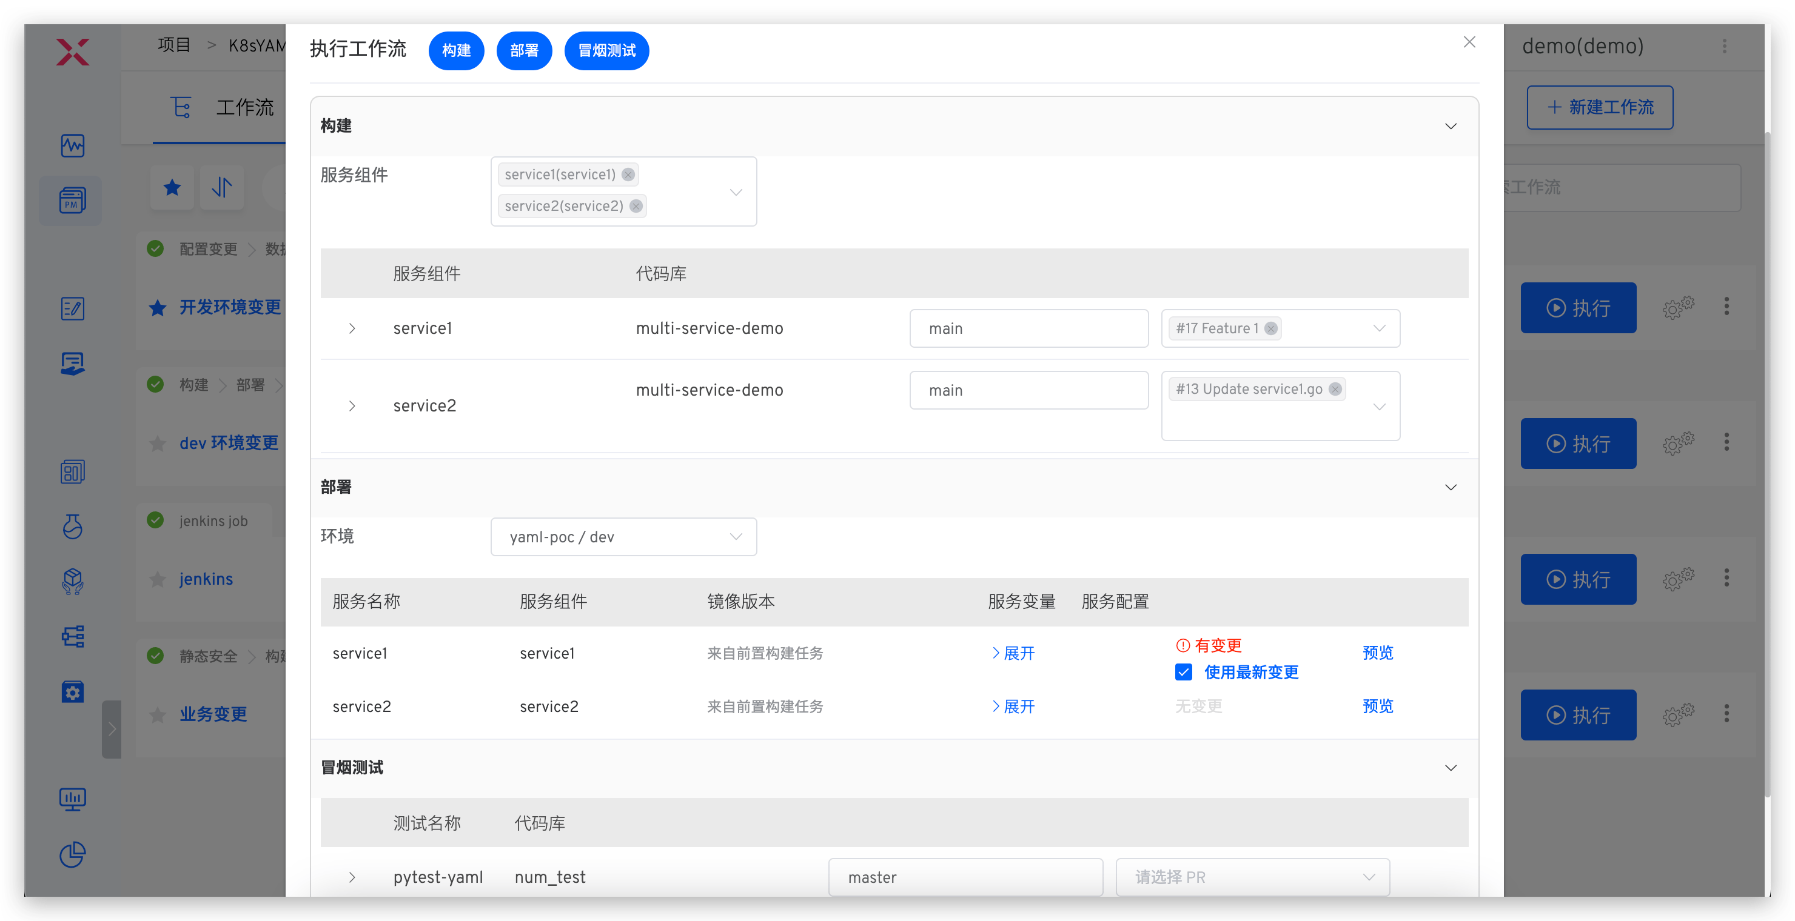The width and height of the screenshot is (1795, 921).
Task: Select the 部署 tab at the top
Action: pos(524,50)
